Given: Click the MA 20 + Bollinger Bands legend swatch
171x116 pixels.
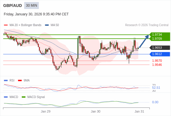Looking at the screenshot, I should tap(6, 25).
